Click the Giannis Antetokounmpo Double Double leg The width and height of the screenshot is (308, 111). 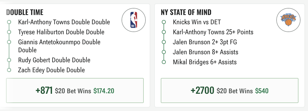click(x=59, y=46)
